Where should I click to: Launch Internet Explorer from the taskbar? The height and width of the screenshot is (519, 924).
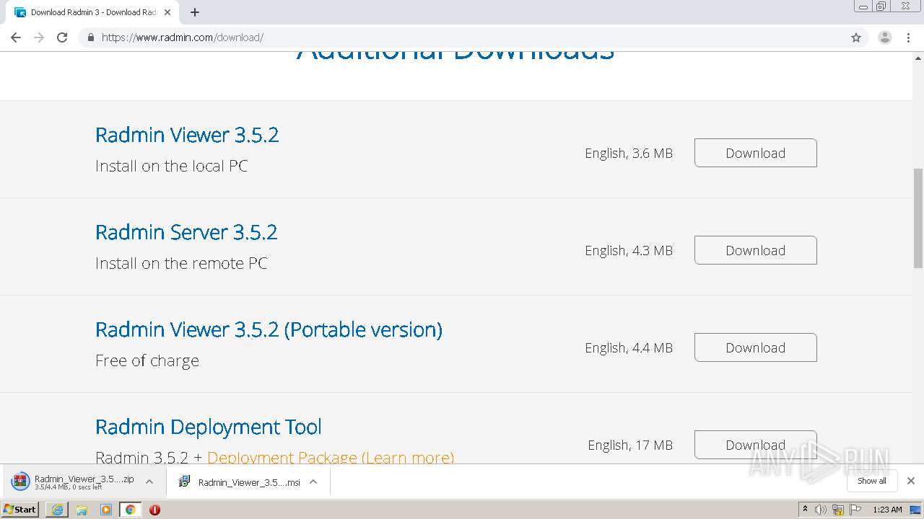(x=57, y=510)
